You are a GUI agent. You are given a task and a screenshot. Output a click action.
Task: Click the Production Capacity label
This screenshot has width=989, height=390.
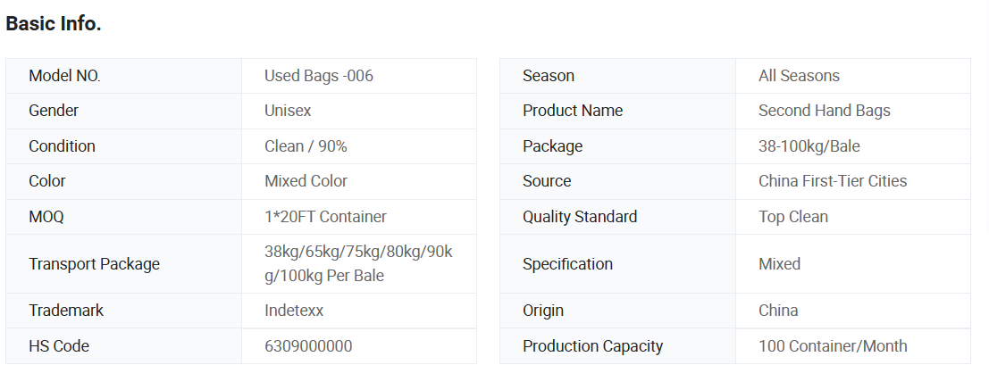click(x=592, y=346)
